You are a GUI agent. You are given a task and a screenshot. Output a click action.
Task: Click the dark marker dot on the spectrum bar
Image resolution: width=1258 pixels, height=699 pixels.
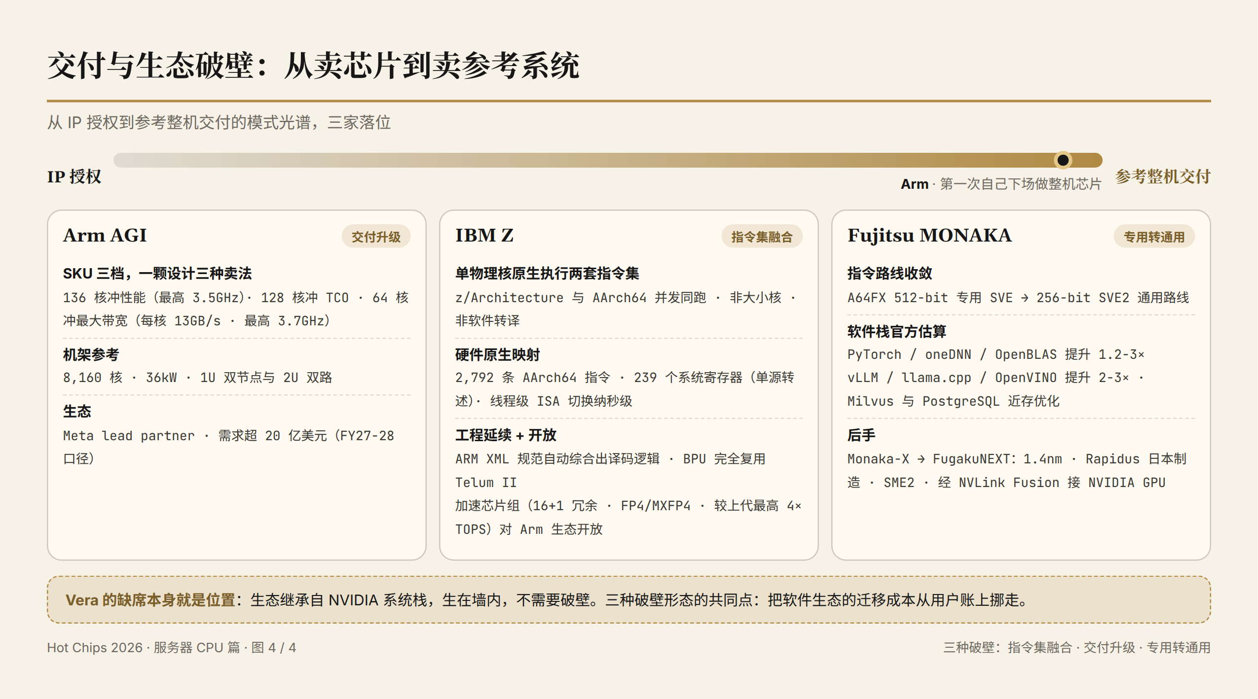(1063, 160)
